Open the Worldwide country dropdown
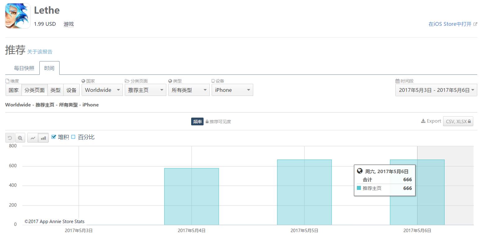 pos(102,90)
